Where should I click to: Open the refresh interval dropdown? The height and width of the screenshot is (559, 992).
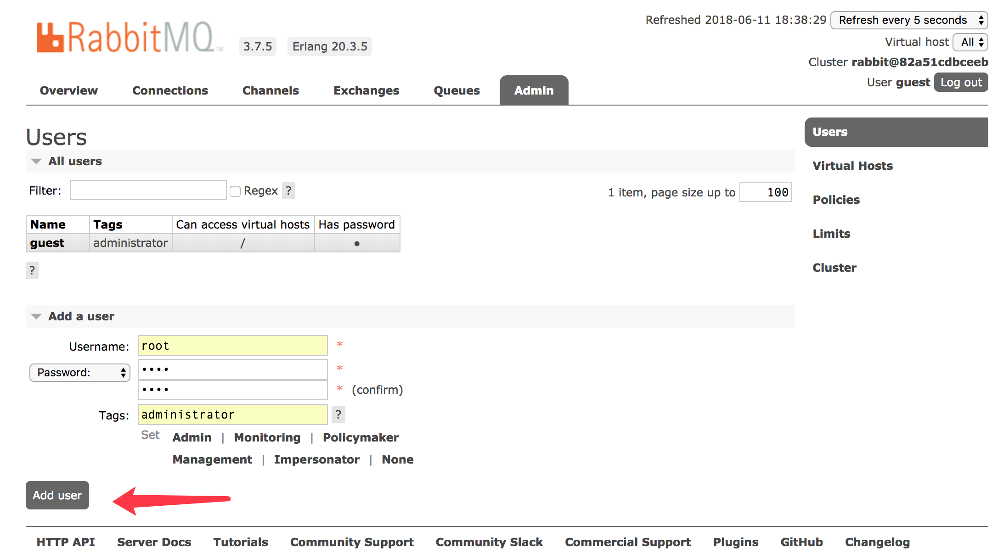coord(909,20)
